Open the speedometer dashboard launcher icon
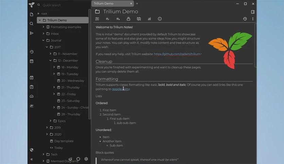Image resolution: width=284 pixels, height=164 pixels. (32, 96)
